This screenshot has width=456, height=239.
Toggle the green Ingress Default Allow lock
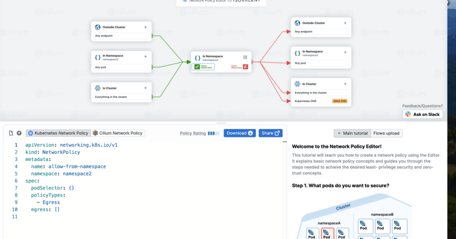click(197, 67)
